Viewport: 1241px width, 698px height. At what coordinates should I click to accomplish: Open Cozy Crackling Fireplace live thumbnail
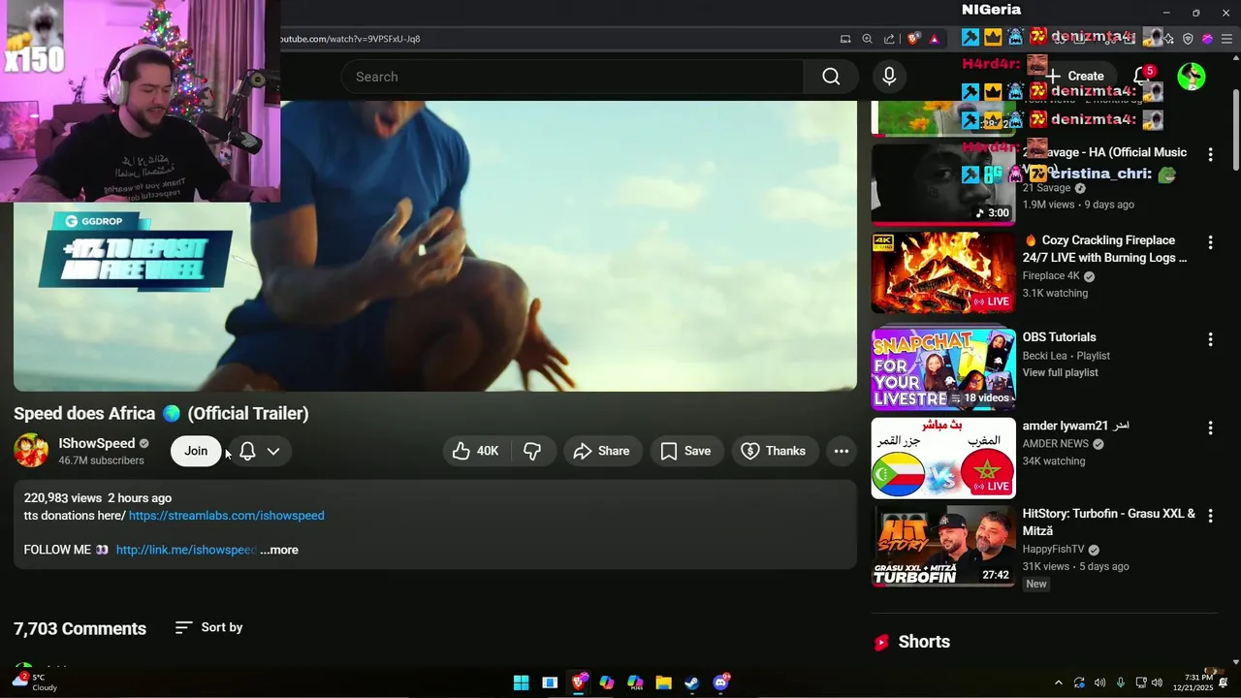coord(943,272)
